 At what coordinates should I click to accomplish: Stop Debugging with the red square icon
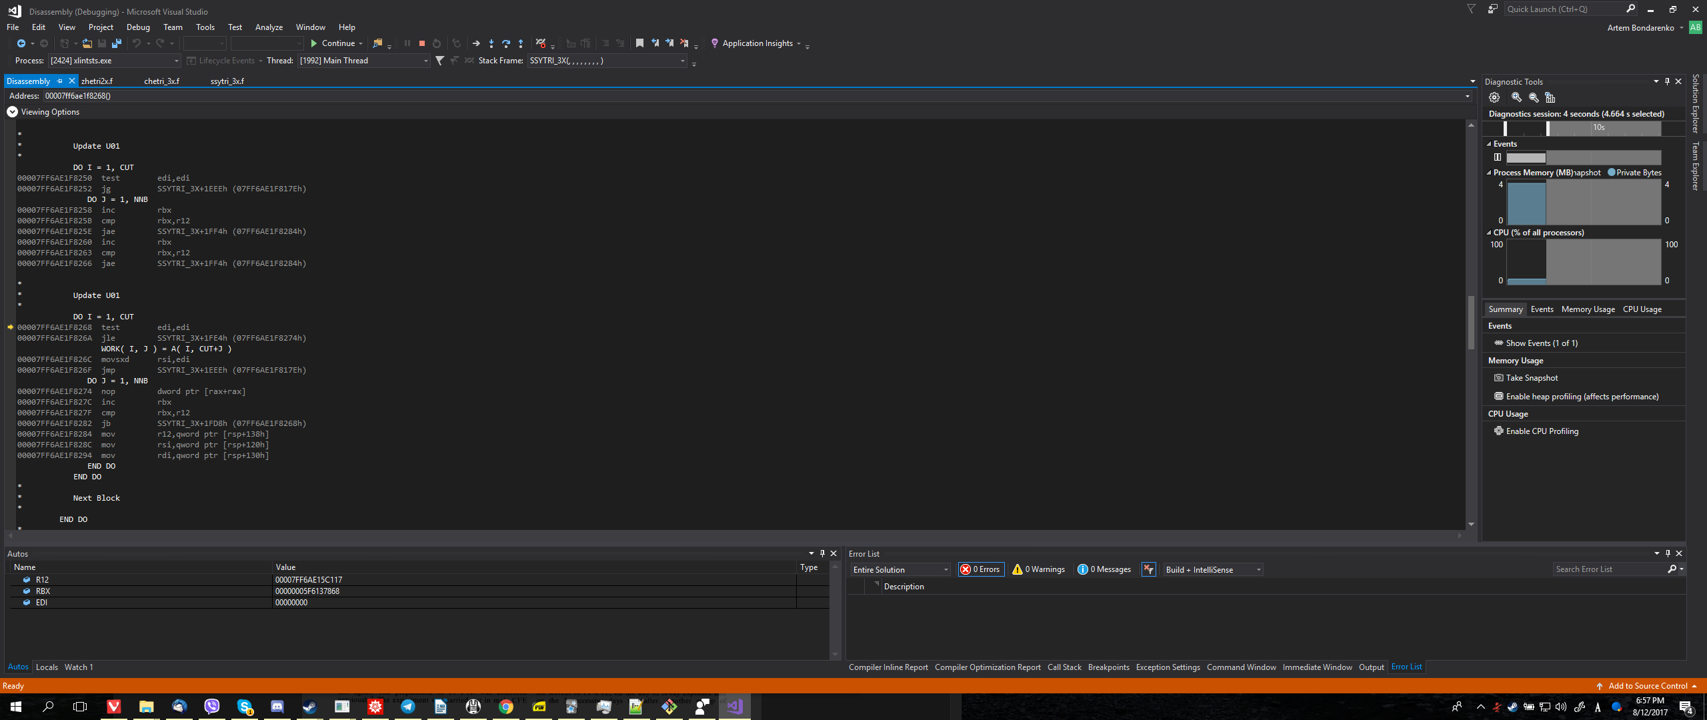(x=421, y=43)
